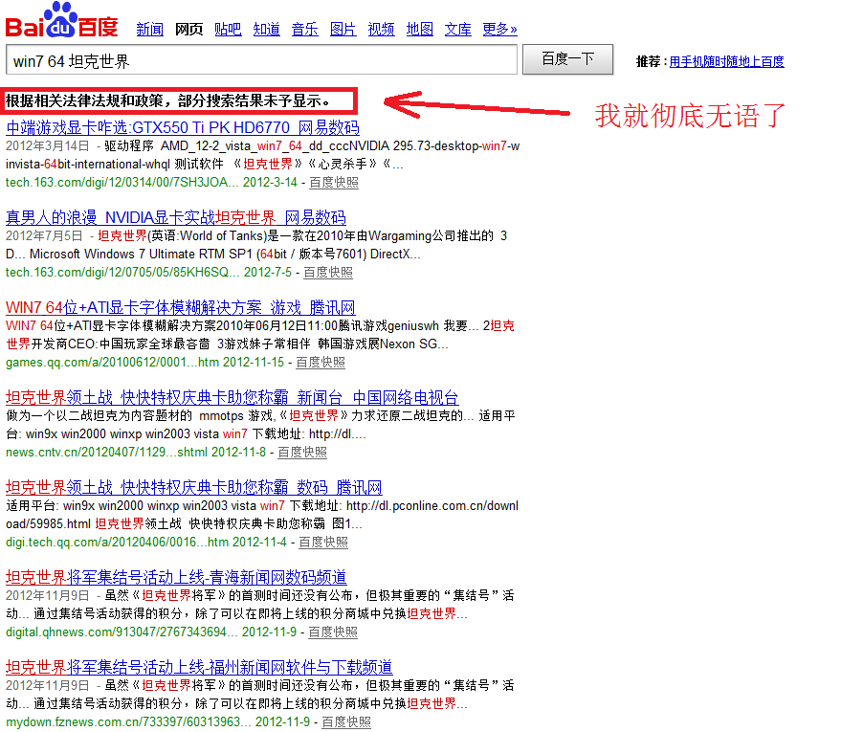Open 坦克世界领土战 result from 数码_腾讯网
The width and height of the screenshot is (841, 732).
tap(194, 487)
